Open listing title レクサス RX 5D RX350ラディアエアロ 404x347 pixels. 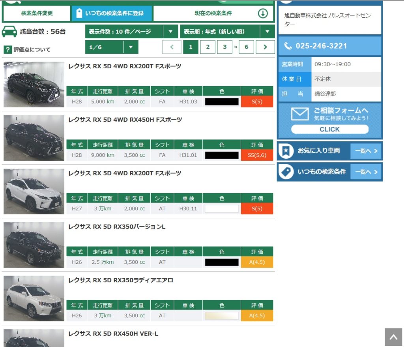point(121,280)
